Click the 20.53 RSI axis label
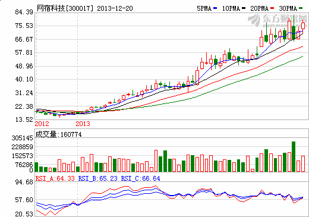This screenshot has width=309, height=217. pyautogui.click(x=24, y=214)
